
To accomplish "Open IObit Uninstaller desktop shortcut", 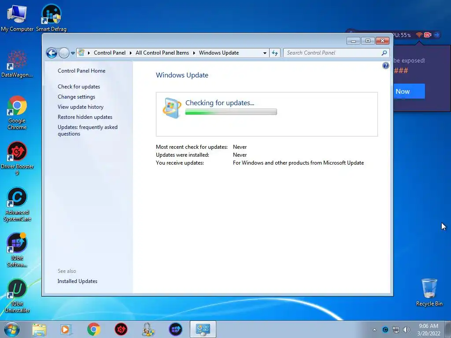I will pyautogui.click(x=17, y=295).
